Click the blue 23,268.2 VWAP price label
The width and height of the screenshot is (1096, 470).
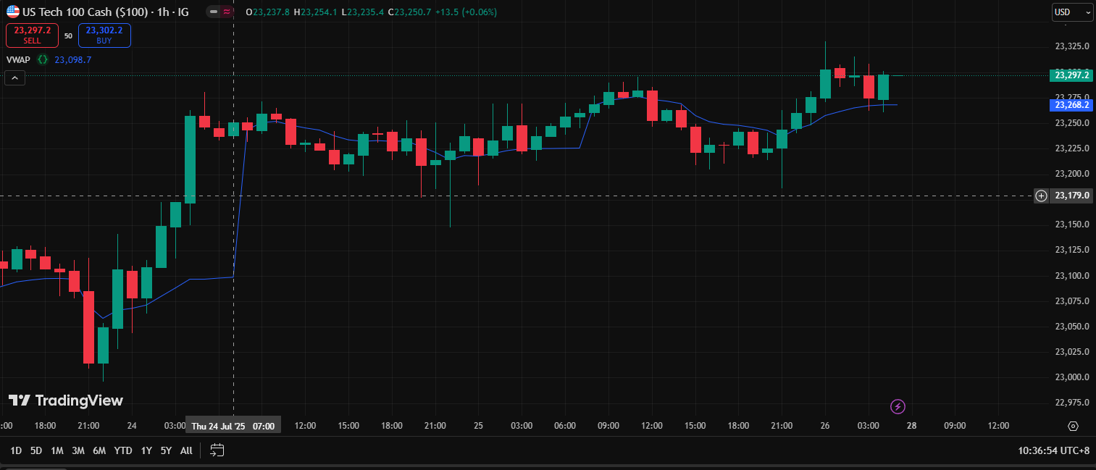point(1071,105)
